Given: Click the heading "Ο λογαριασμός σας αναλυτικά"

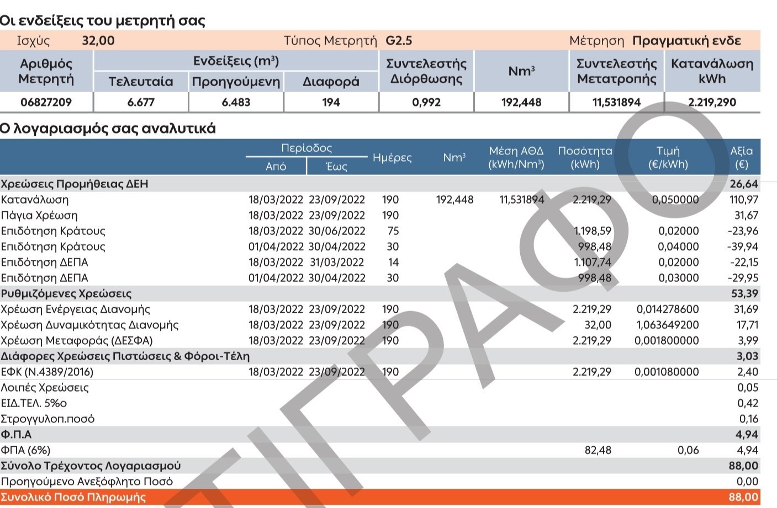Looking at the screenshot, I should pyautogui.click(x=108, y=129).
